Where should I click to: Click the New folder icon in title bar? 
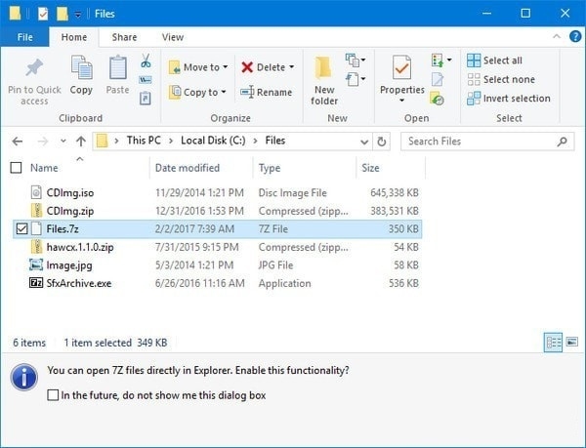coord(63,14)
